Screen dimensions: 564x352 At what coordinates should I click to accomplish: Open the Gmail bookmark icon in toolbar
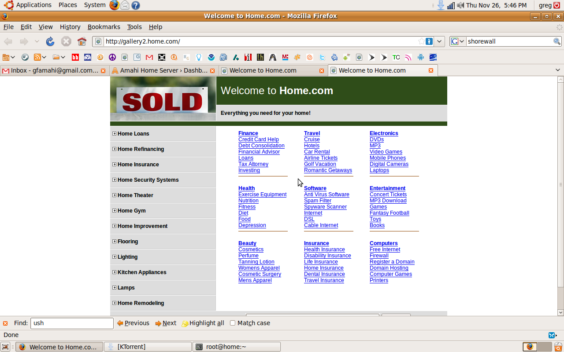149,57
